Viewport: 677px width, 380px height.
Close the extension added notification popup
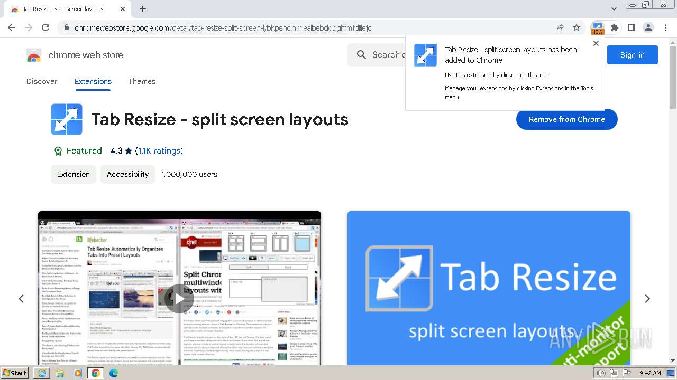click(x=596, y=43)
